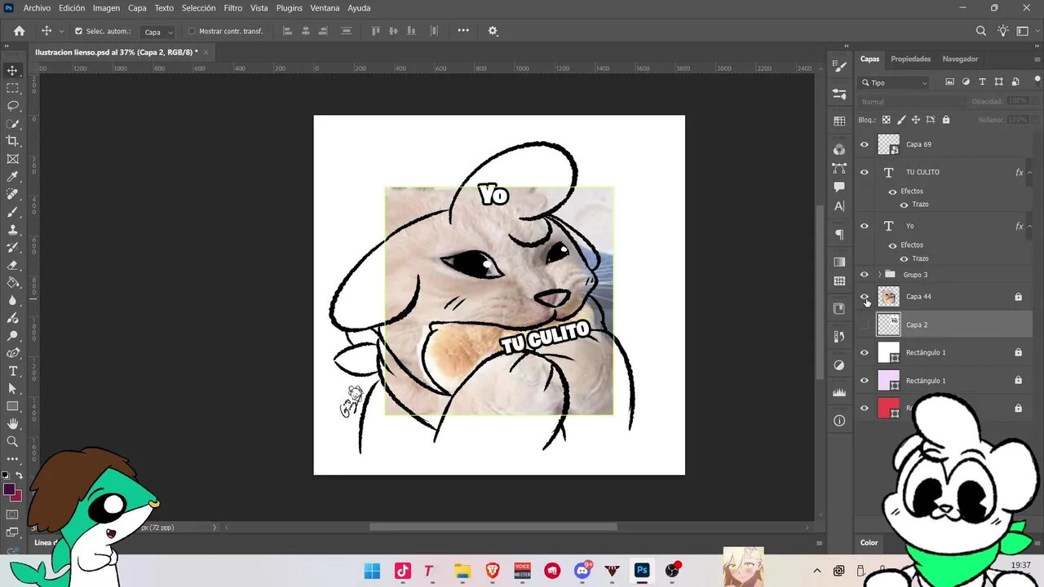This screenshot has height=587, width=1044.
Task: Select the Eyedropper tool
Action: pos(12,177)
